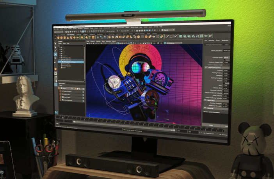Toggle the MASH network master enable switch
The image size is (274, 179).
(83, 89)
